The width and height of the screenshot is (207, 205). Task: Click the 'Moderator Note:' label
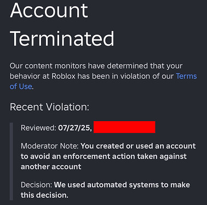(x=50, y=146)
